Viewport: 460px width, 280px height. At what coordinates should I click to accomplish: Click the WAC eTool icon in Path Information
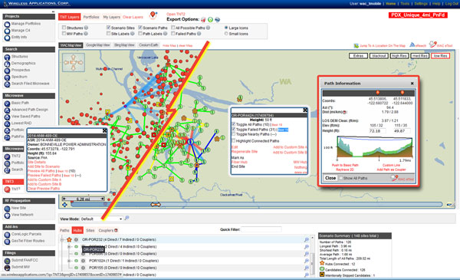pyautogui.click(x=394, y=178)
